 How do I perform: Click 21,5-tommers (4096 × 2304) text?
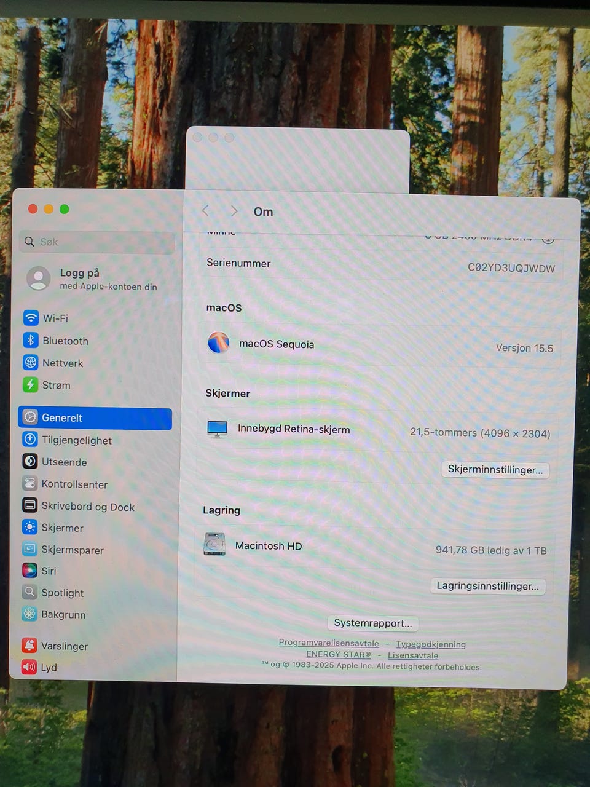[x=480, y=433]
